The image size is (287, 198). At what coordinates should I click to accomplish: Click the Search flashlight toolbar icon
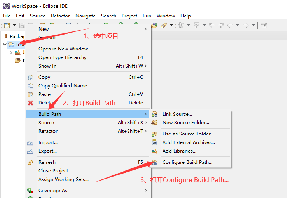164,25
